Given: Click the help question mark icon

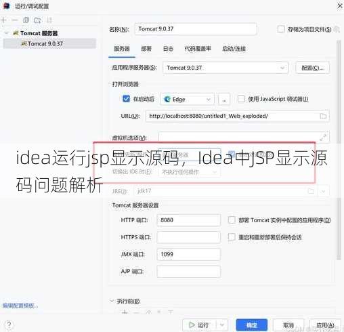Looking at the screenshot, I should click(9, 325).
